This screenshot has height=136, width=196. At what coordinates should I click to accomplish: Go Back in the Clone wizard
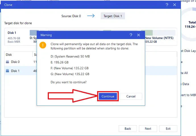128,129
